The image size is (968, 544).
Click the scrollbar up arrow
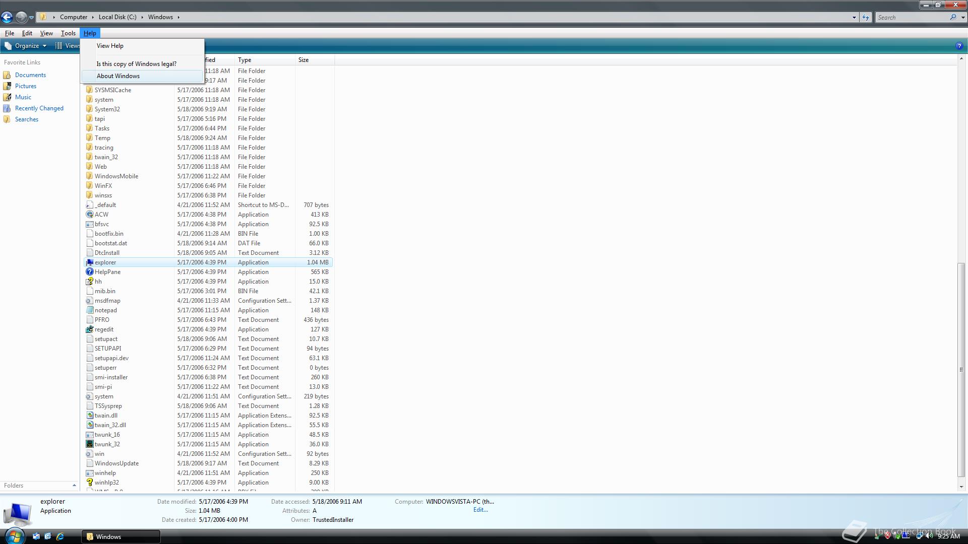[961, 59]
